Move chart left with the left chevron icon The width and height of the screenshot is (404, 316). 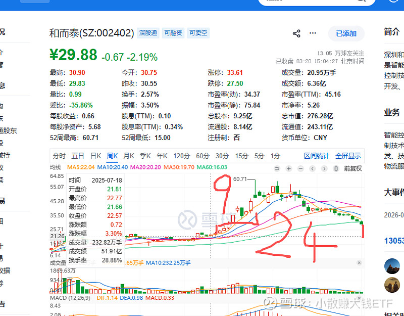pyautogui.click(x=312, y=169)
